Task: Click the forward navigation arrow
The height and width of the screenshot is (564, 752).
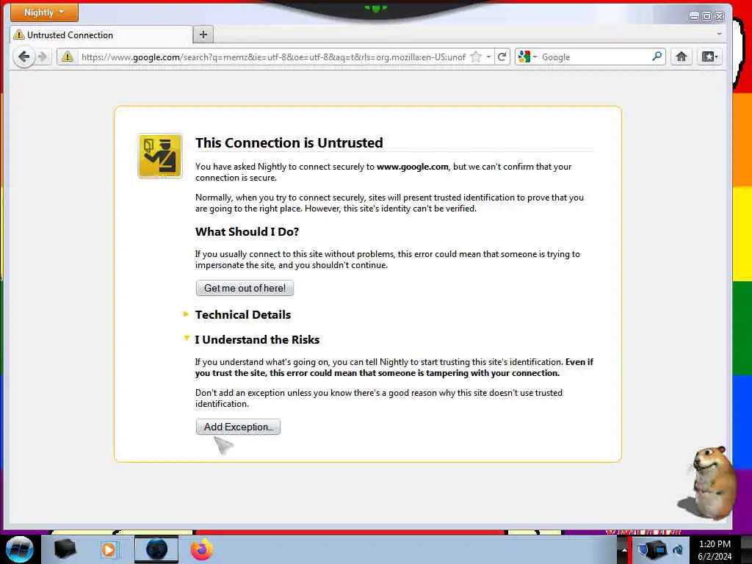Action: pyautogui.click(x=43, y=57)
